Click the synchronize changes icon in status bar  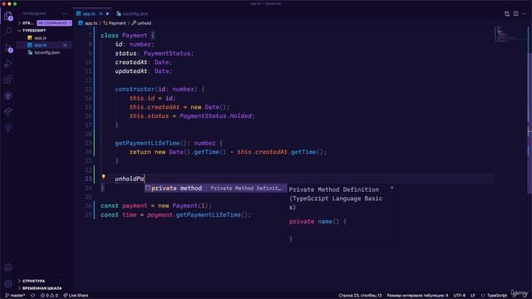(33, 296)
